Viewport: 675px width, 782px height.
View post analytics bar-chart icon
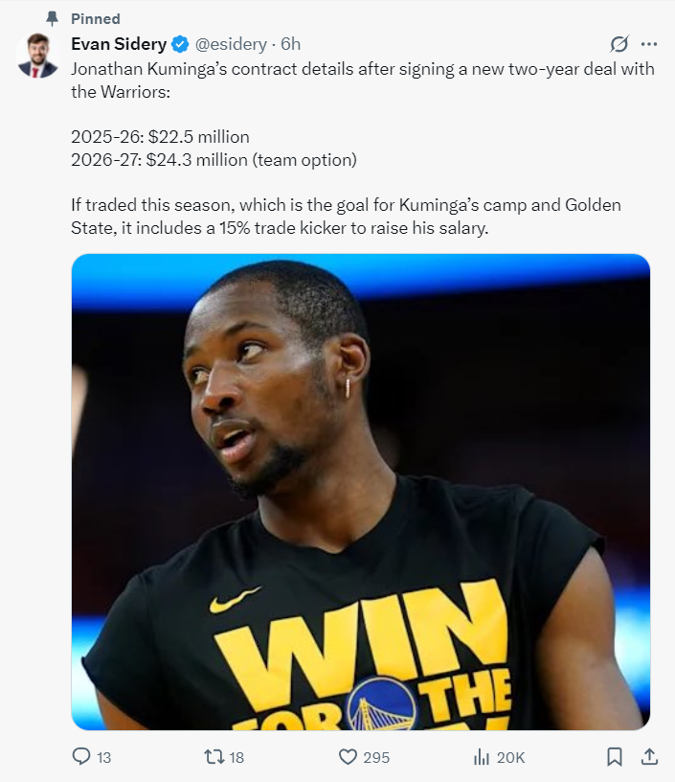[482, 757]
